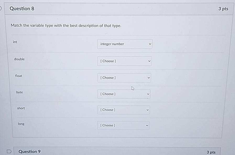Click the question prompt text about variable types

point(66,25)
